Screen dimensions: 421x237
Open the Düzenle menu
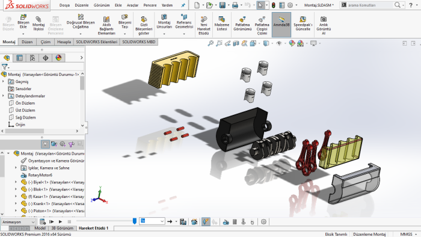click(82, 5)
